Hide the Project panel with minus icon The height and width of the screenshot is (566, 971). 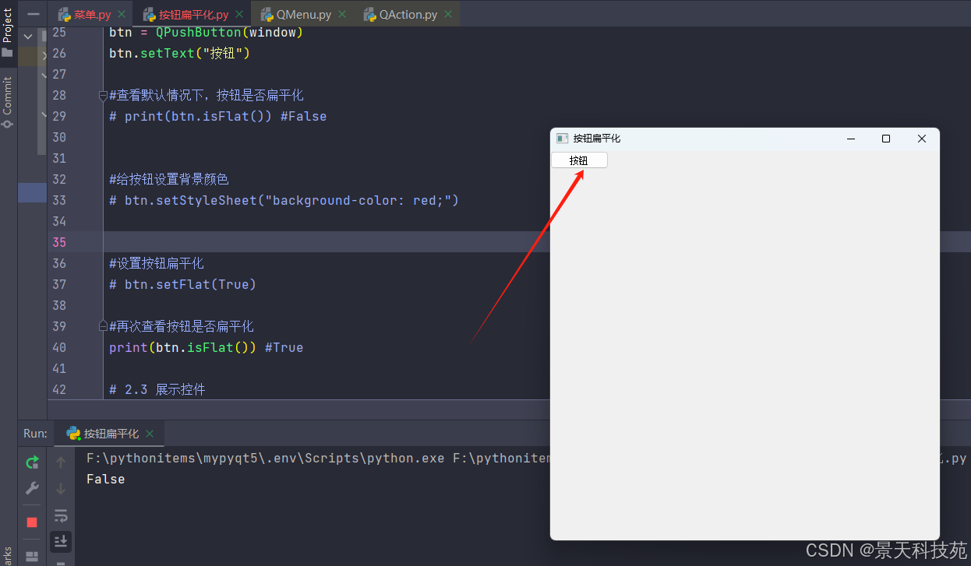point(34,14)
